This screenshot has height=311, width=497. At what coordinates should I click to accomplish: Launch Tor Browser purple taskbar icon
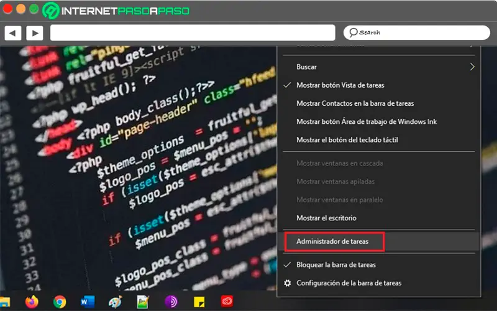click(171, 302)
